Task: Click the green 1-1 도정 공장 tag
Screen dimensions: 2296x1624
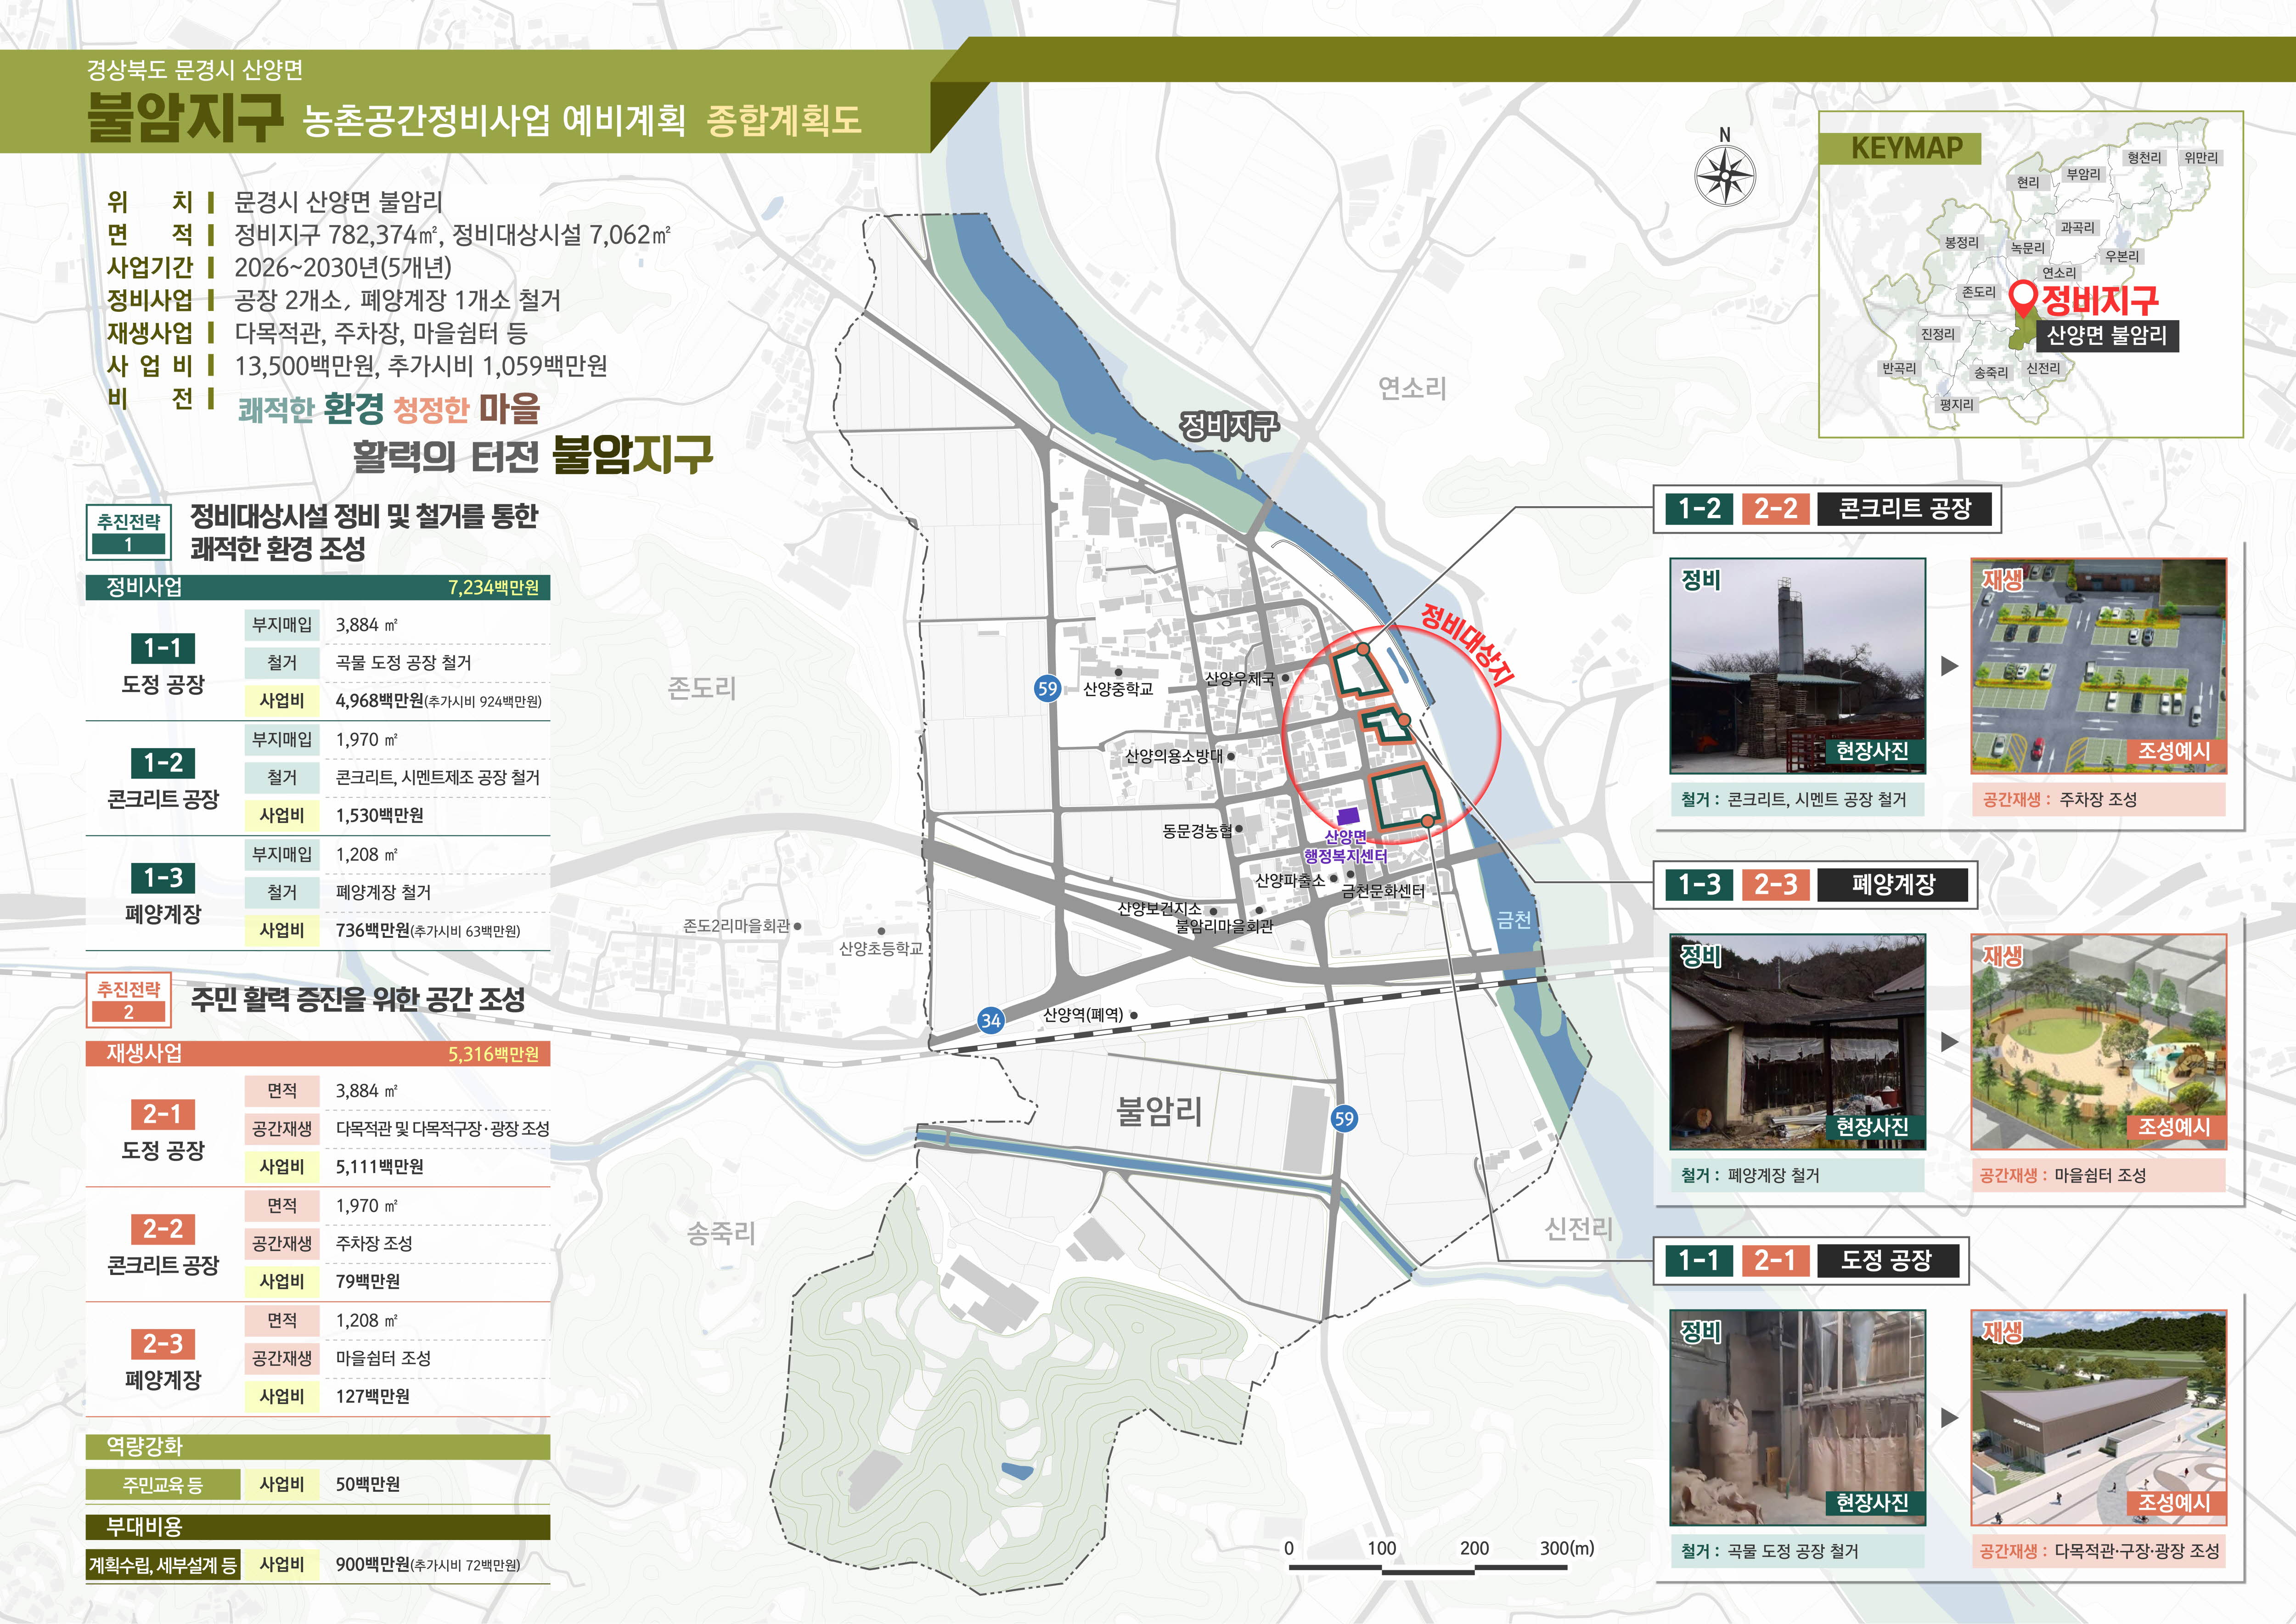Action: pyautogui.click(x=163, y=648)
